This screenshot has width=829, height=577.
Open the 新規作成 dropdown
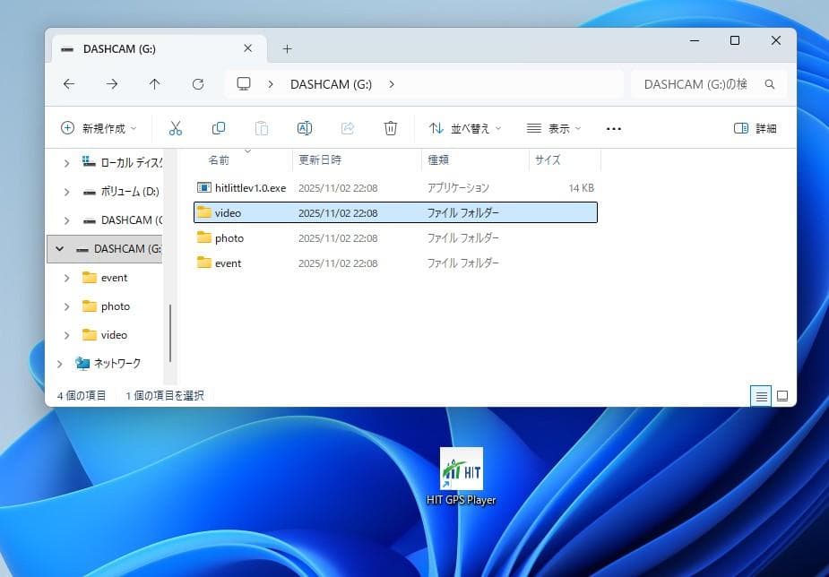pos(99,128)
